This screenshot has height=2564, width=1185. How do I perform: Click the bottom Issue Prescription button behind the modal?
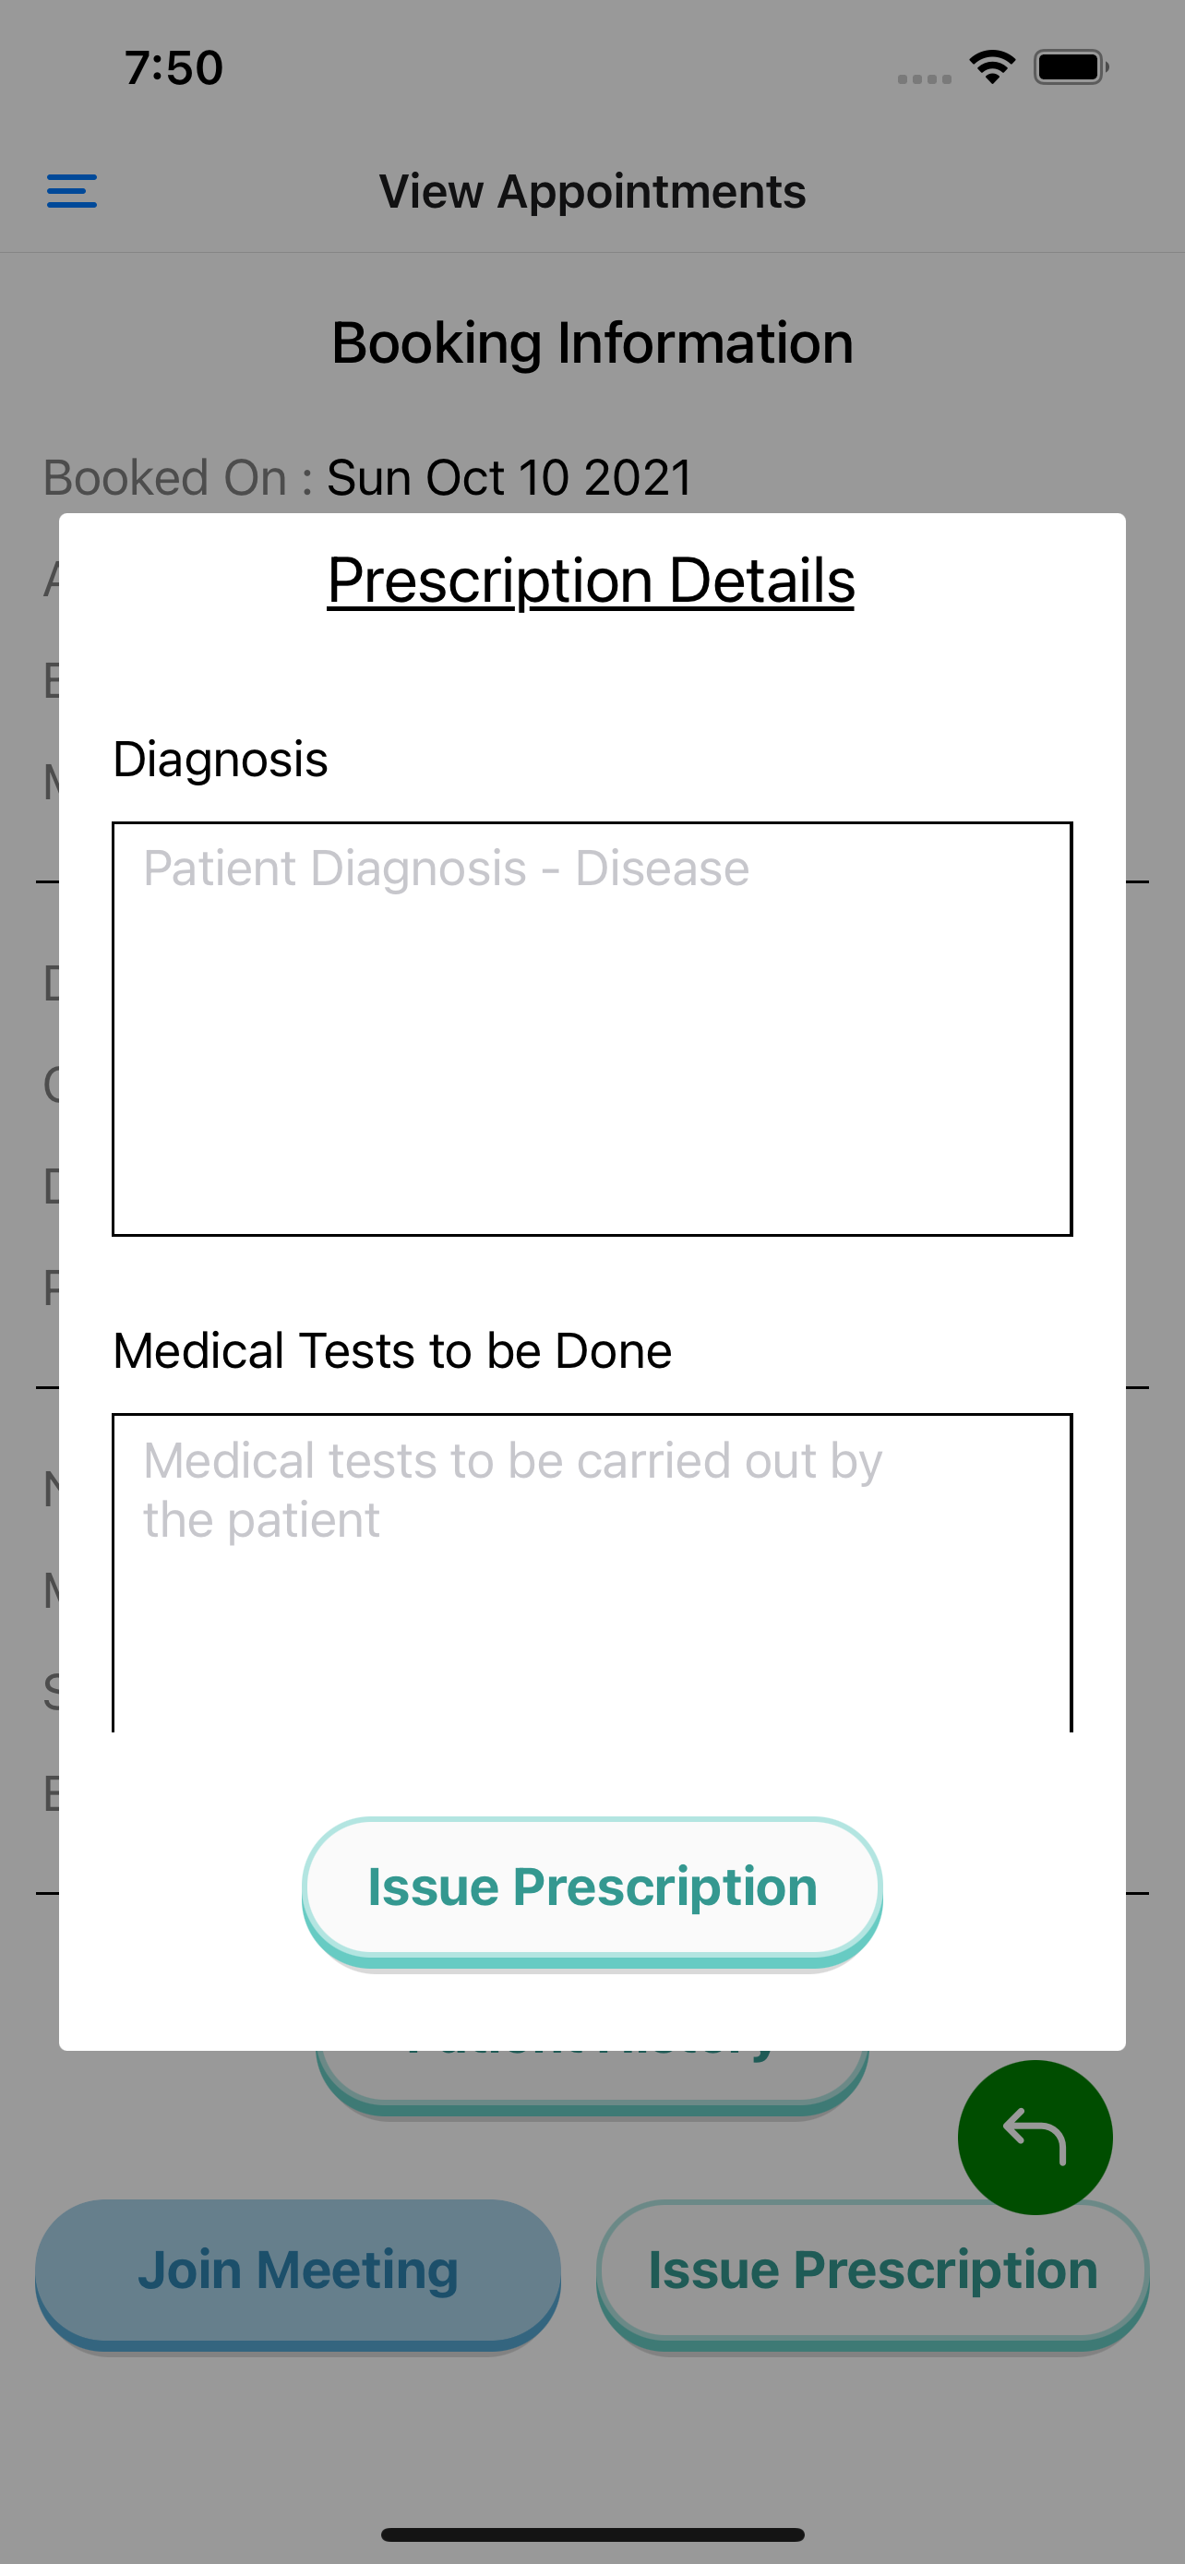(x=872, y=2272)
